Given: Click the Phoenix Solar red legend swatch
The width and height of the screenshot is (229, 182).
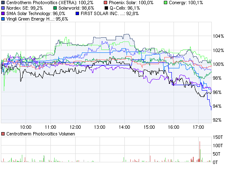Looking at the screenshot, I should (x=105, y=3).
